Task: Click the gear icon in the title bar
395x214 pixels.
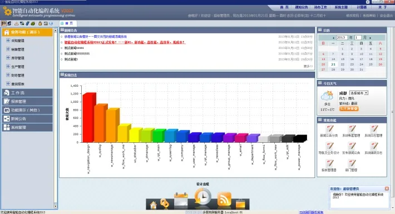Action: click(368, 2)
